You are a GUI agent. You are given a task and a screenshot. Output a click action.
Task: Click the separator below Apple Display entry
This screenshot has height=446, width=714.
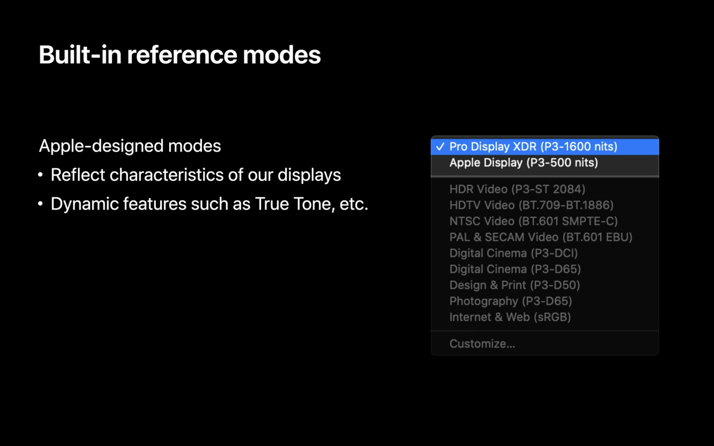545,176
